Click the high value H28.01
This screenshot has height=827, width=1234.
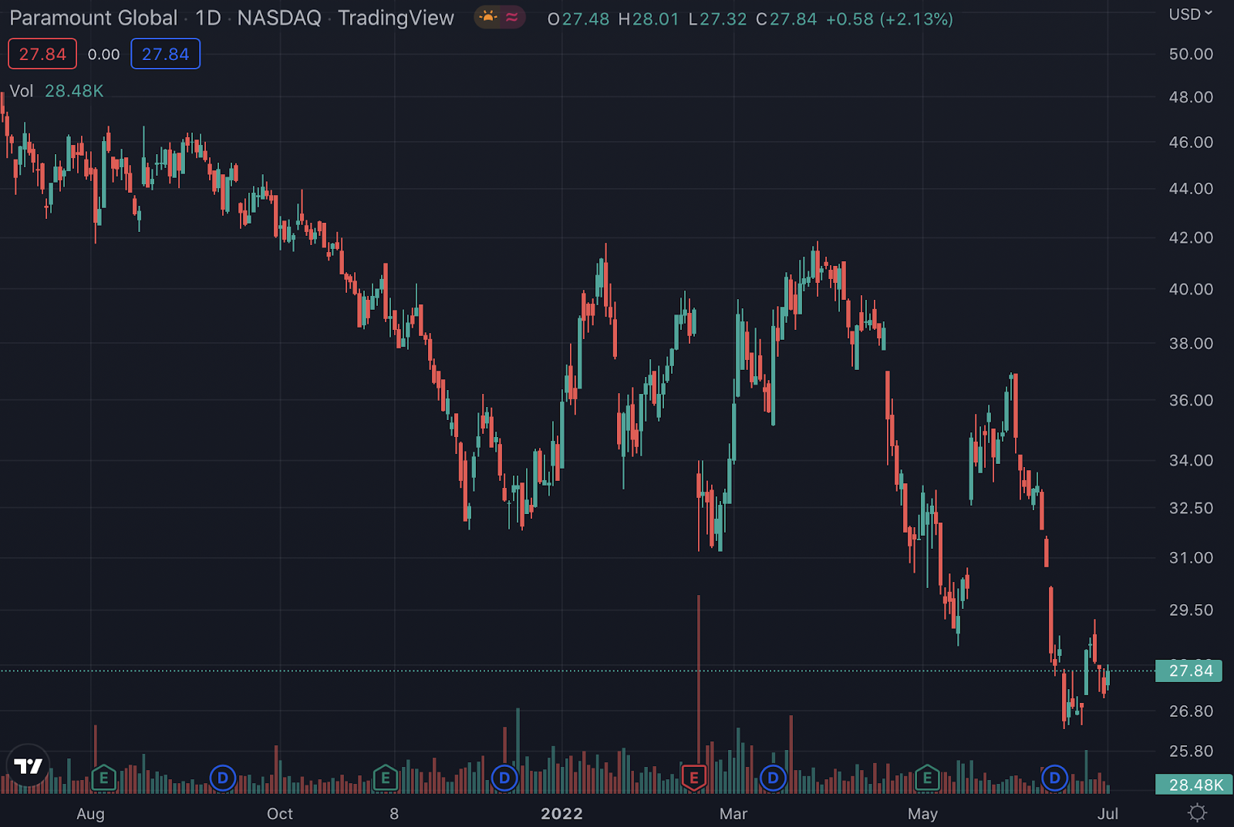[x=649, y=19]
